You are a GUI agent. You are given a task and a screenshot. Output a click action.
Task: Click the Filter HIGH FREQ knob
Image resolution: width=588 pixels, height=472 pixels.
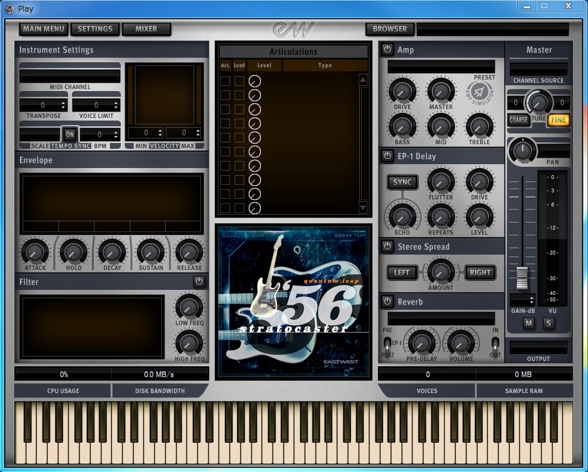190,343
